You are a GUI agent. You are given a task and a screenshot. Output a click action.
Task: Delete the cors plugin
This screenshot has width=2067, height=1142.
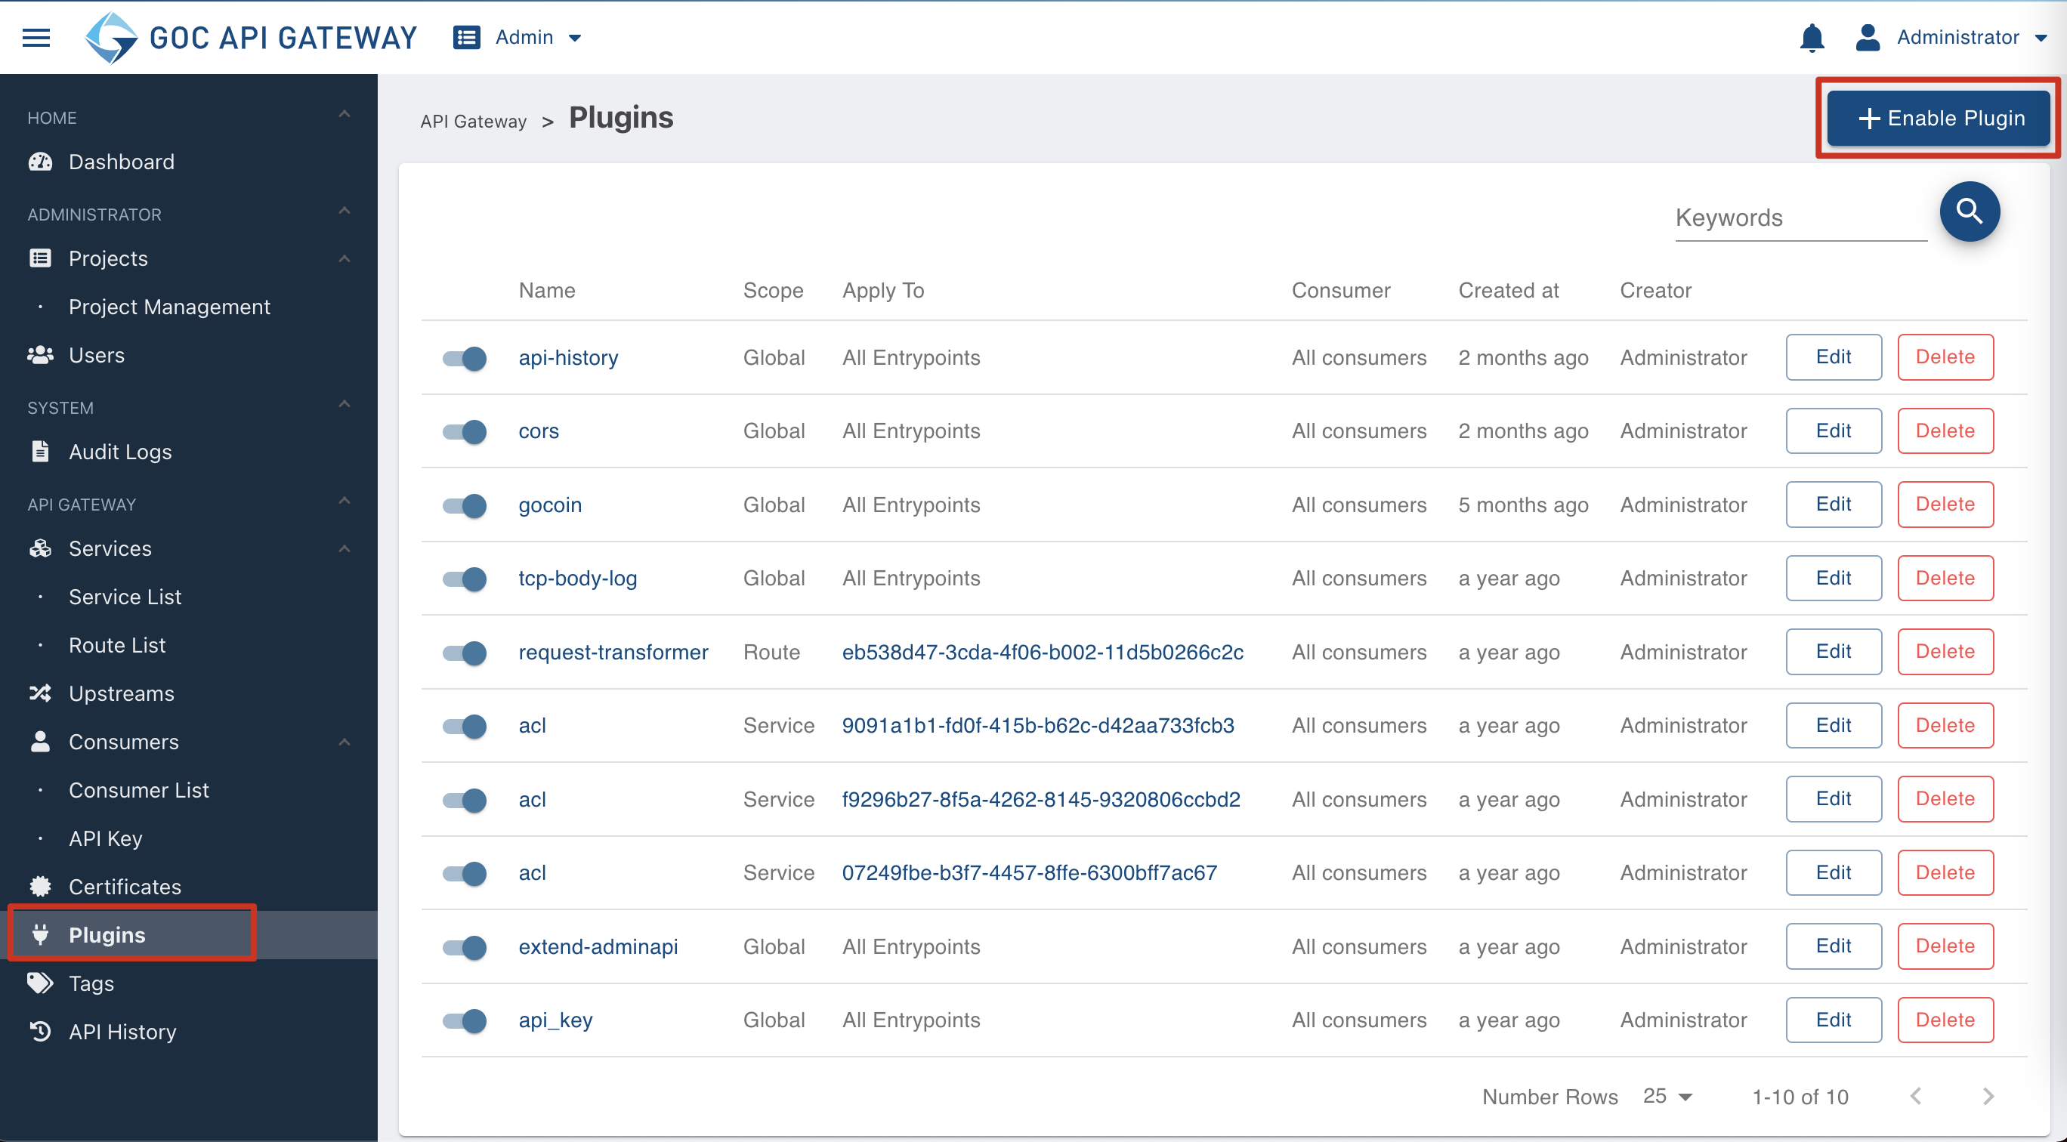1945,431
